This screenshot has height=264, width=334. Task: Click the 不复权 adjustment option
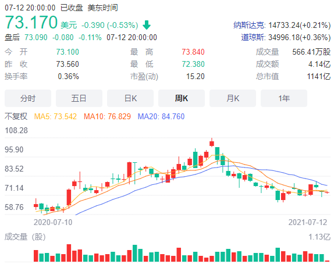(x=16, y=116)
